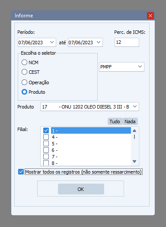Check Filial 7 checkbox
This screenshot has width=166, height=227.
46,157
